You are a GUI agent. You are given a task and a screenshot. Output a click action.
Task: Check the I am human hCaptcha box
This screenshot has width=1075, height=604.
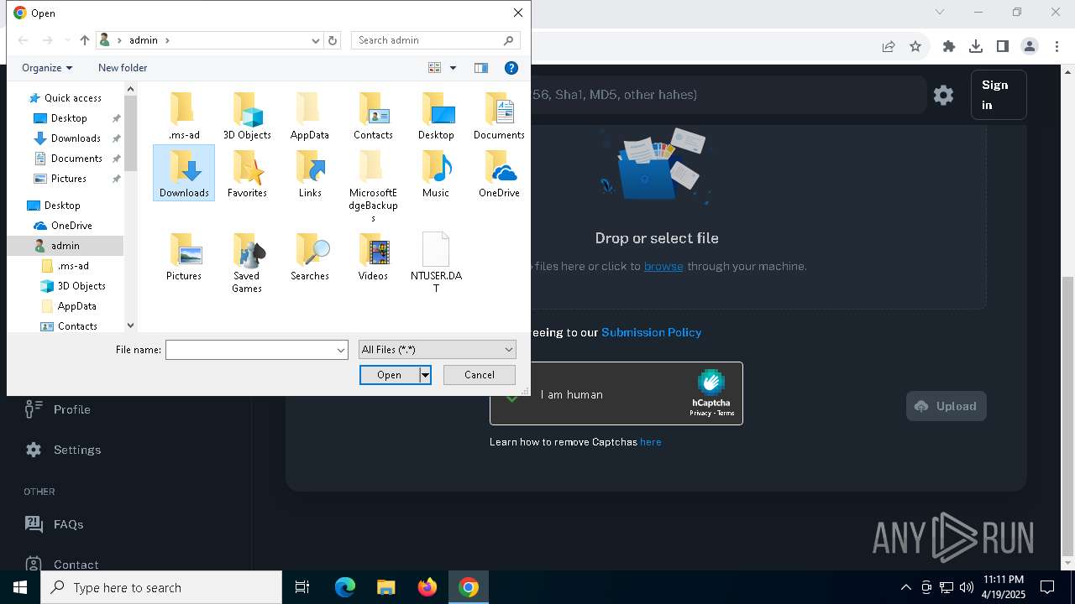coord(511,394)
